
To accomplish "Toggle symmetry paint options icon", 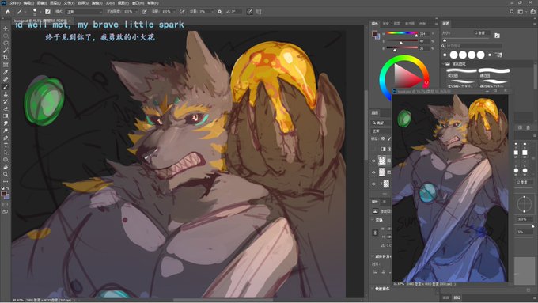I will [x=259, y=12].
